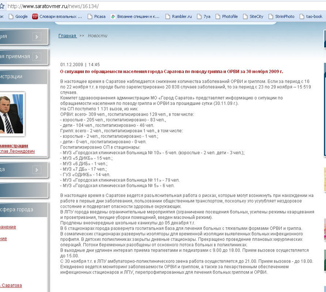Open the сфера города sidebar section header
Viewport: 326px width, 292px height.
24,210
